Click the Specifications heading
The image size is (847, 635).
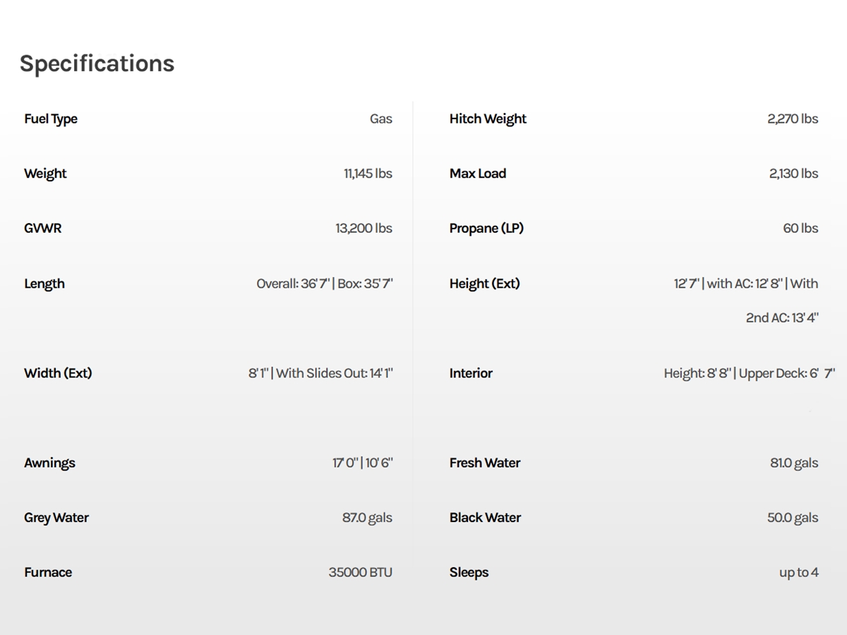click(x=97, y=64)
